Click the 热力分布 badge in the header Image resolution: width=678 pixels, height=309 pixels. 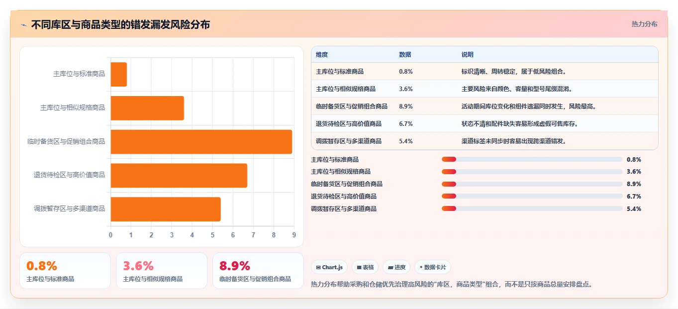coord(644,24)
